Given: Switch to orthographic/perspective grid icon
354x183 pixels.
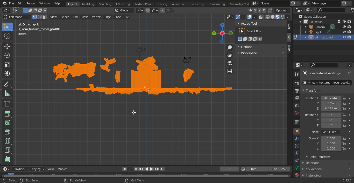Looking at the screenshot, I should pyautogui.click(x=230, y=71).
